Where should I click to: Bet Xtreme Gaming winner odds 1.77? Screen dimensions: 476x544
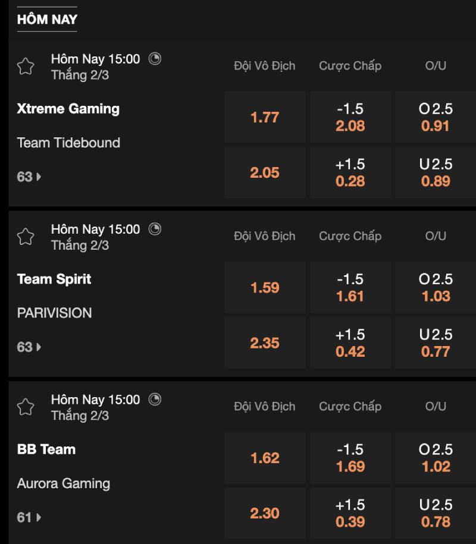pos(265,117)
